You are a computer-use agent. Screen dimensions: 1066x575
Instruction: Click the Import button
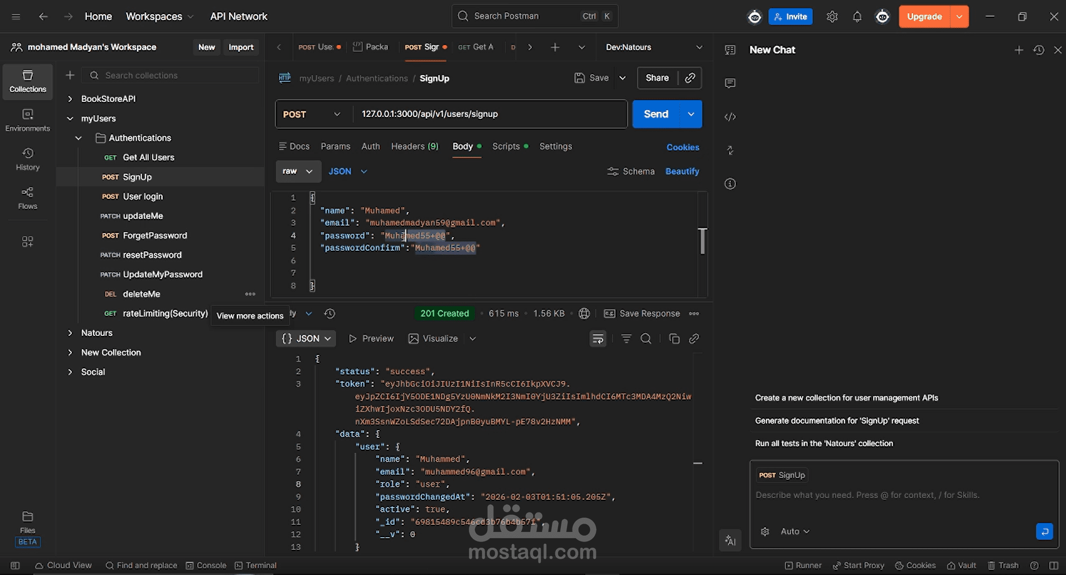241,47
